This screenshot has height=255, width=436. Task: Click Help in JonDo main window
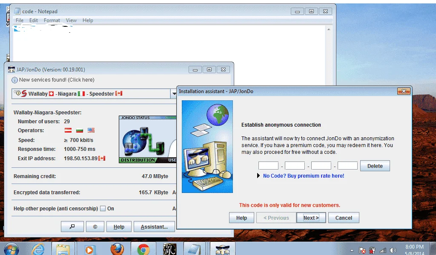119,227
